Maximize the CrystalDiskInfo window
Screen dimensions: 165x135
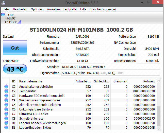click(149, 2)
